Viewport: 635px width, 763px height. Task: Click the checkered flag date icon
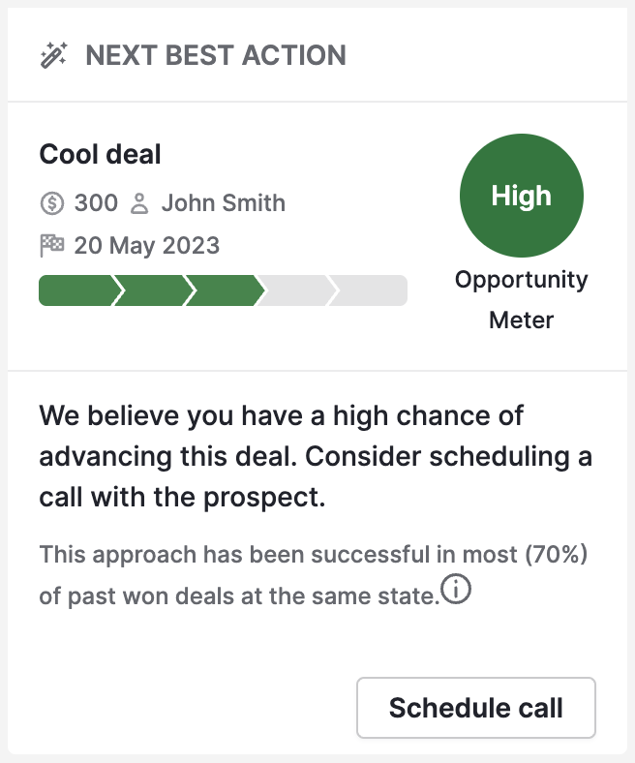tap(51, 245)
